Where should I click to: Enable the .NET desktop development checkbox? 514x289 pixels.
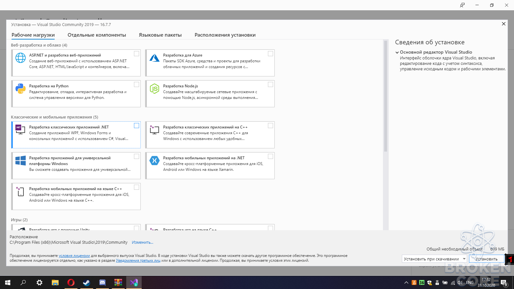pyautogui.click(x=137, y=126)
